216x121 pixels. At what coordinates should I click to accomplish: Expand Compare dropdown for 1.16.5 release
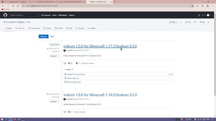click(54, 102)
